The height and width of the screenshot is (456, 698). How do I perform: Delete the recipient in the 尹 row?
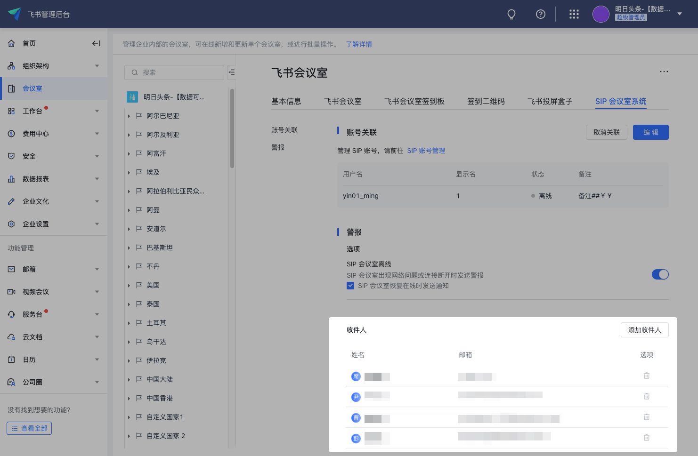(x=647, y=396)
